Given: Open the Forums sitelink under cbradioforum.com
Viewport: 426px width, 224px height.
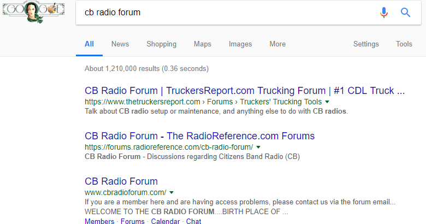Looking at the screenshot, I should click(132, 221).
